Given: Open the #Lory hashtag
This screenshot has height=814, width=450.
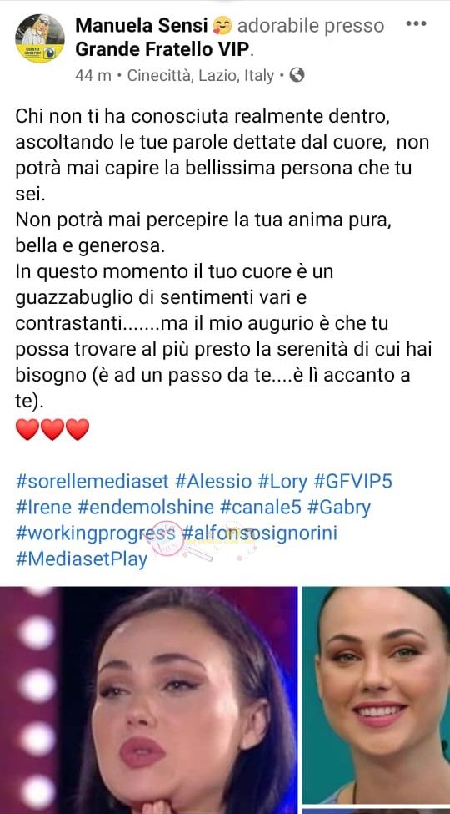Looking at the screenshot, I should [282, 481].
